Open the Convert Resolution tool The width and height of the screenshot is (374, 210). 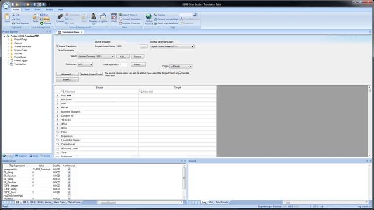[x=130, y=19]
